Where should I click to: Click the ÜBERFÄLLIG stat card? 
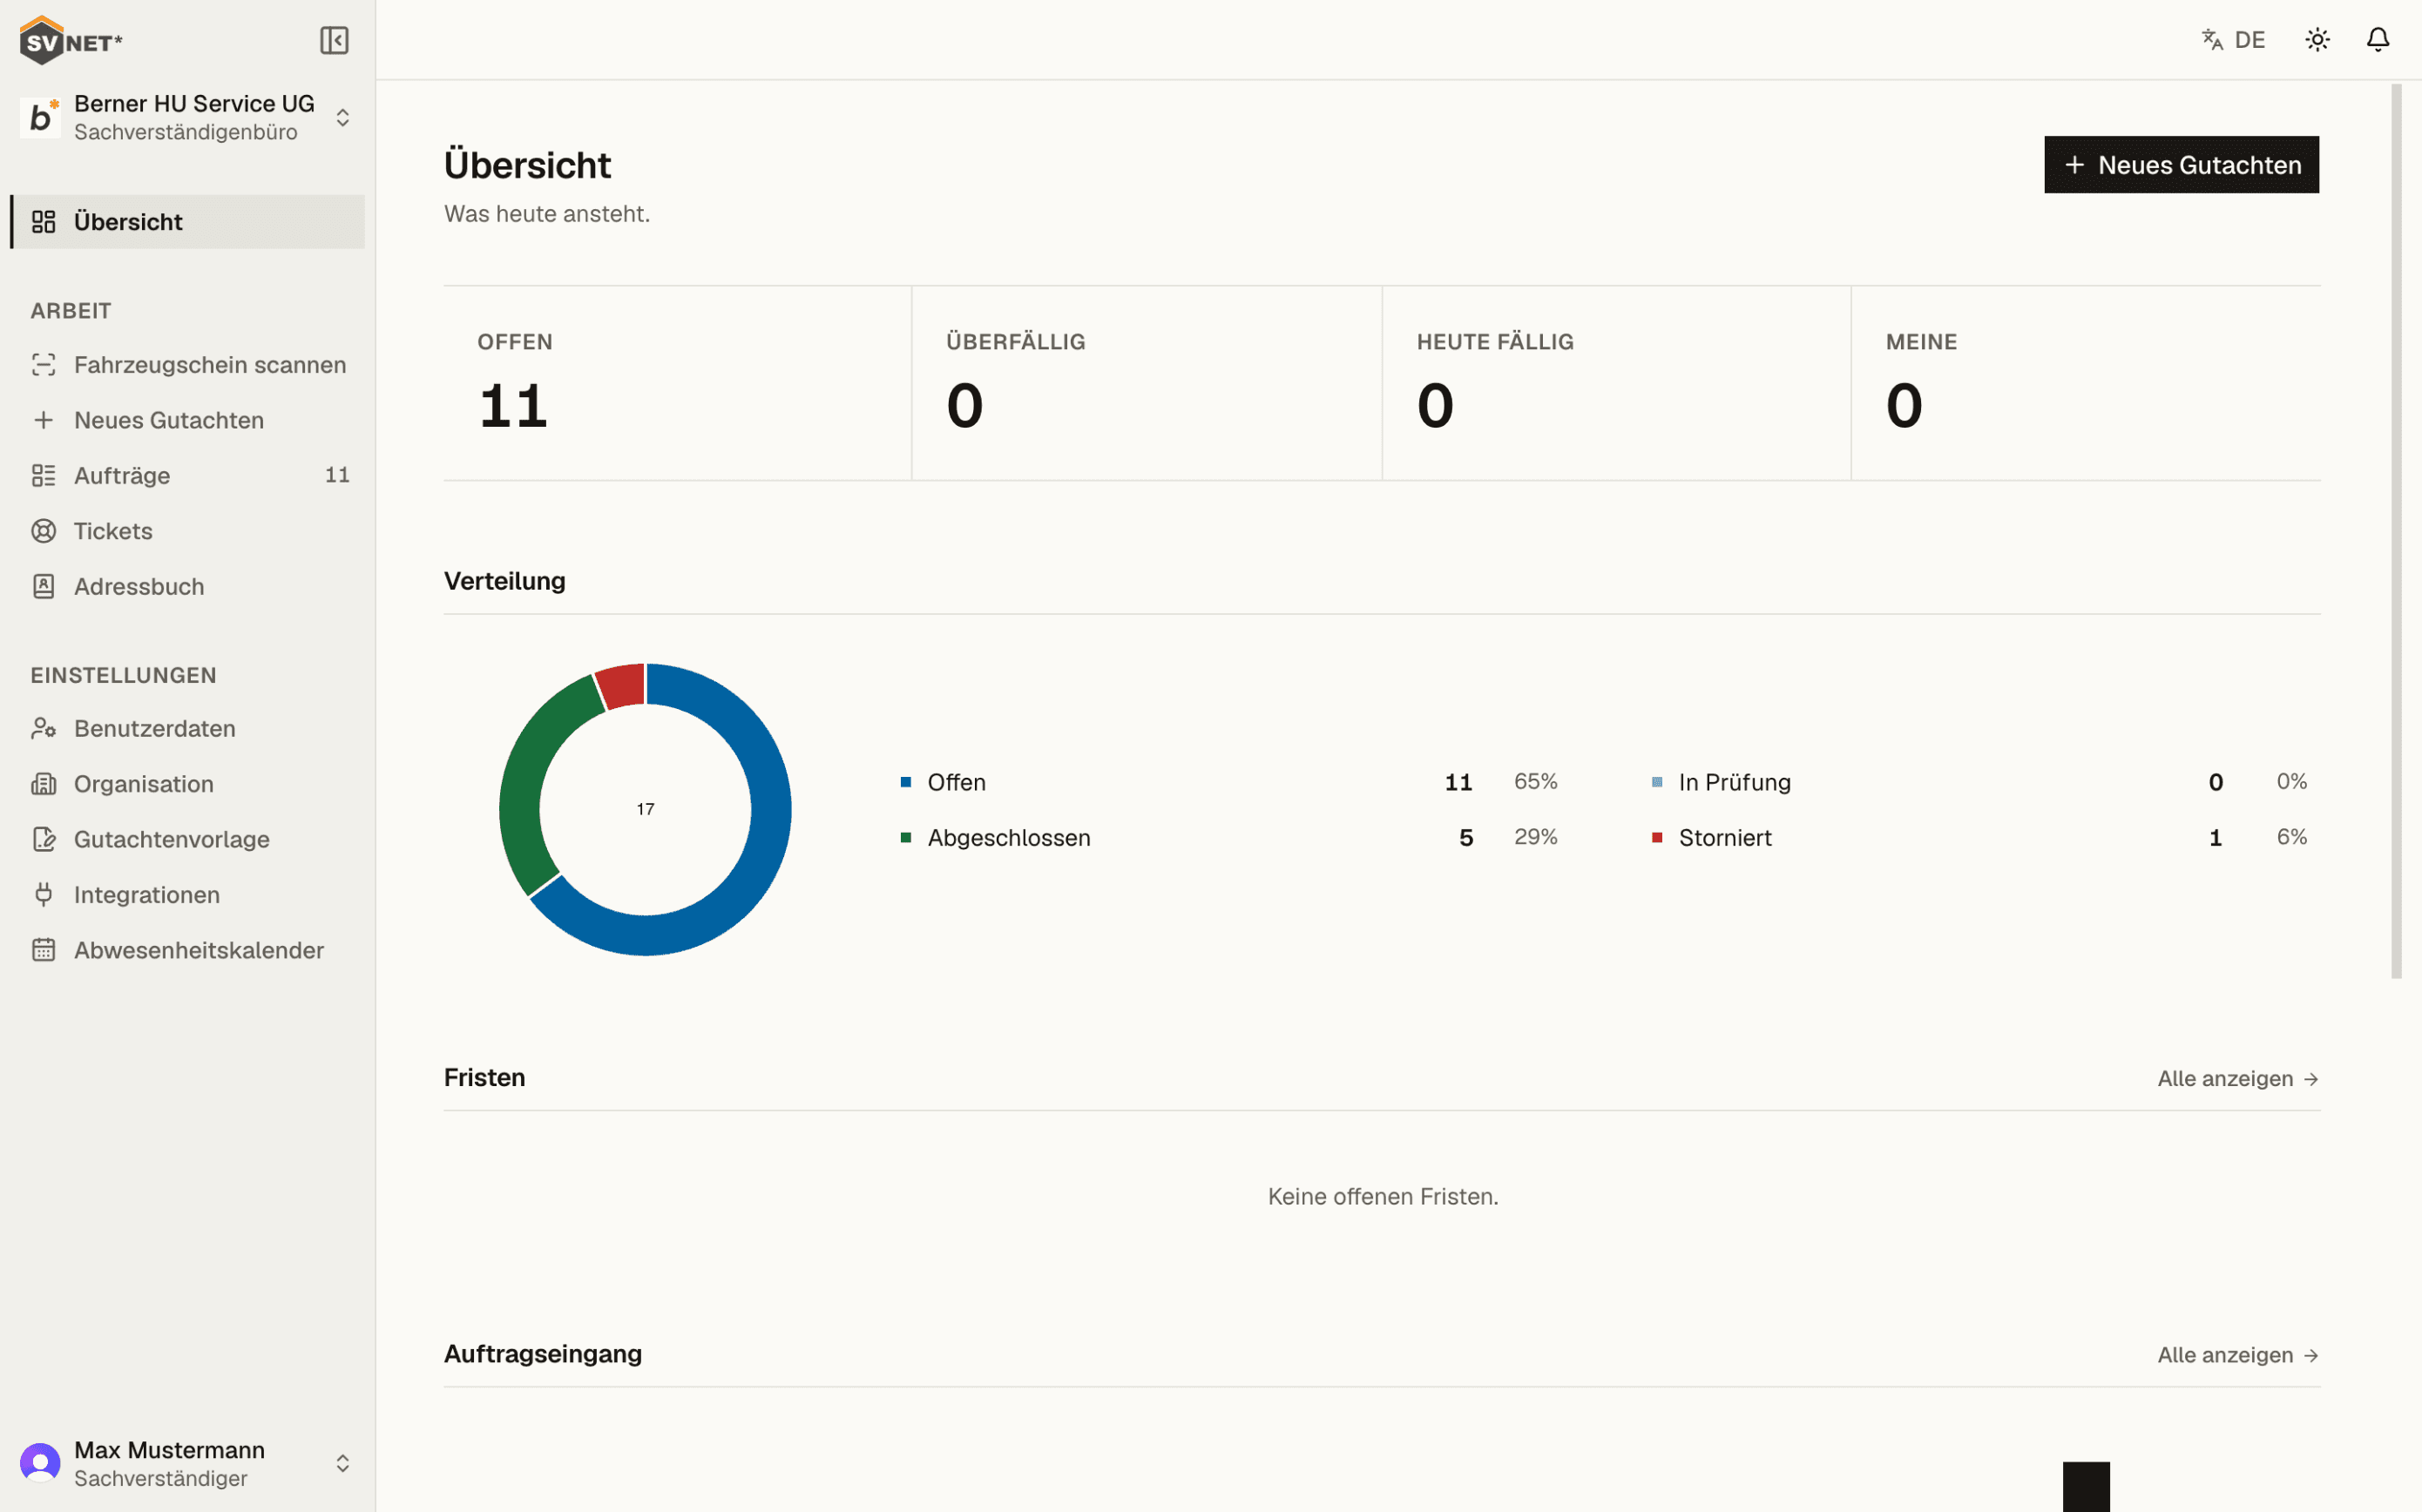1146,383
